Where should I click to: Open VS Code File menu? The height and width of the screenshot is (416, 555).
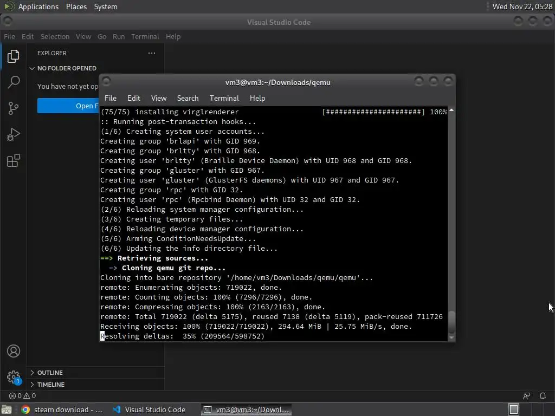(9, 36)
